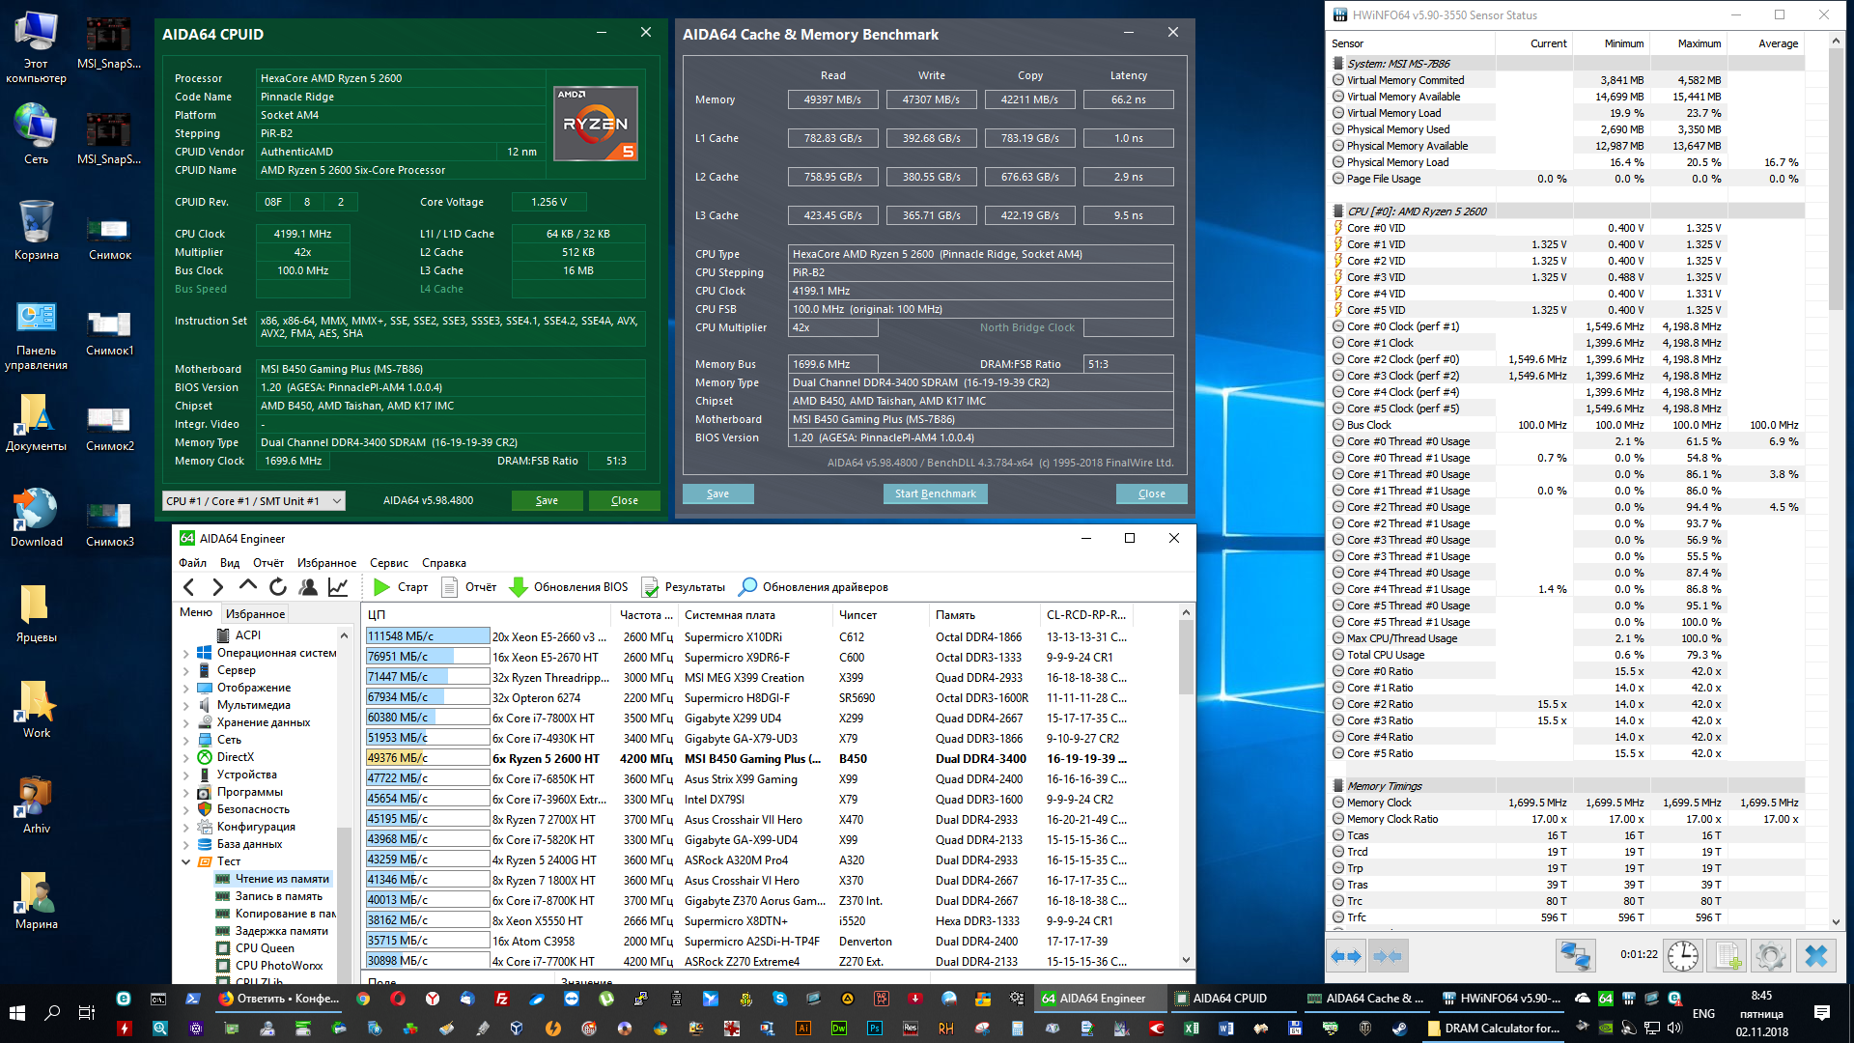Click the green Старт play icon
This screenshot has height=1043, width=1854.
coord(381,587)
